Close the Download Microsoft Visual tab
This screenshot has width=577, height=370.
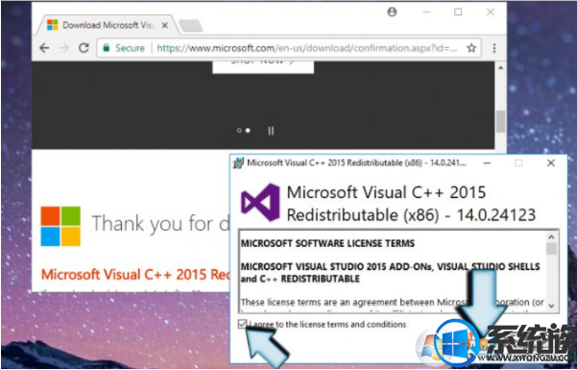click(x=165, y=25)
